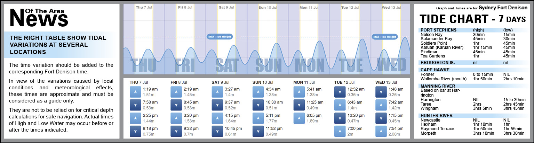Select the high tide icon for Fri 3:20 pm

click(176, 118)
